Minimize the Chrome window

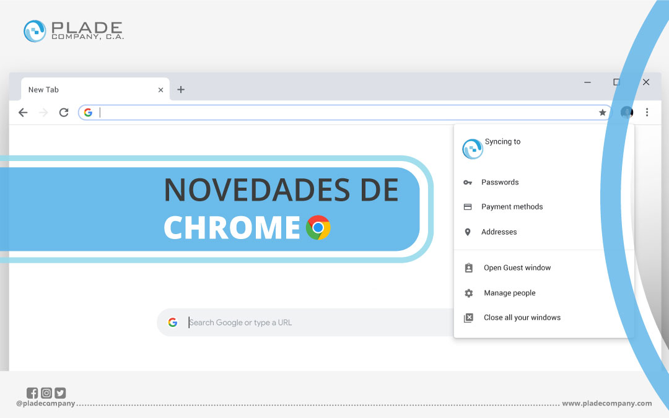click(x=587, y=82)
